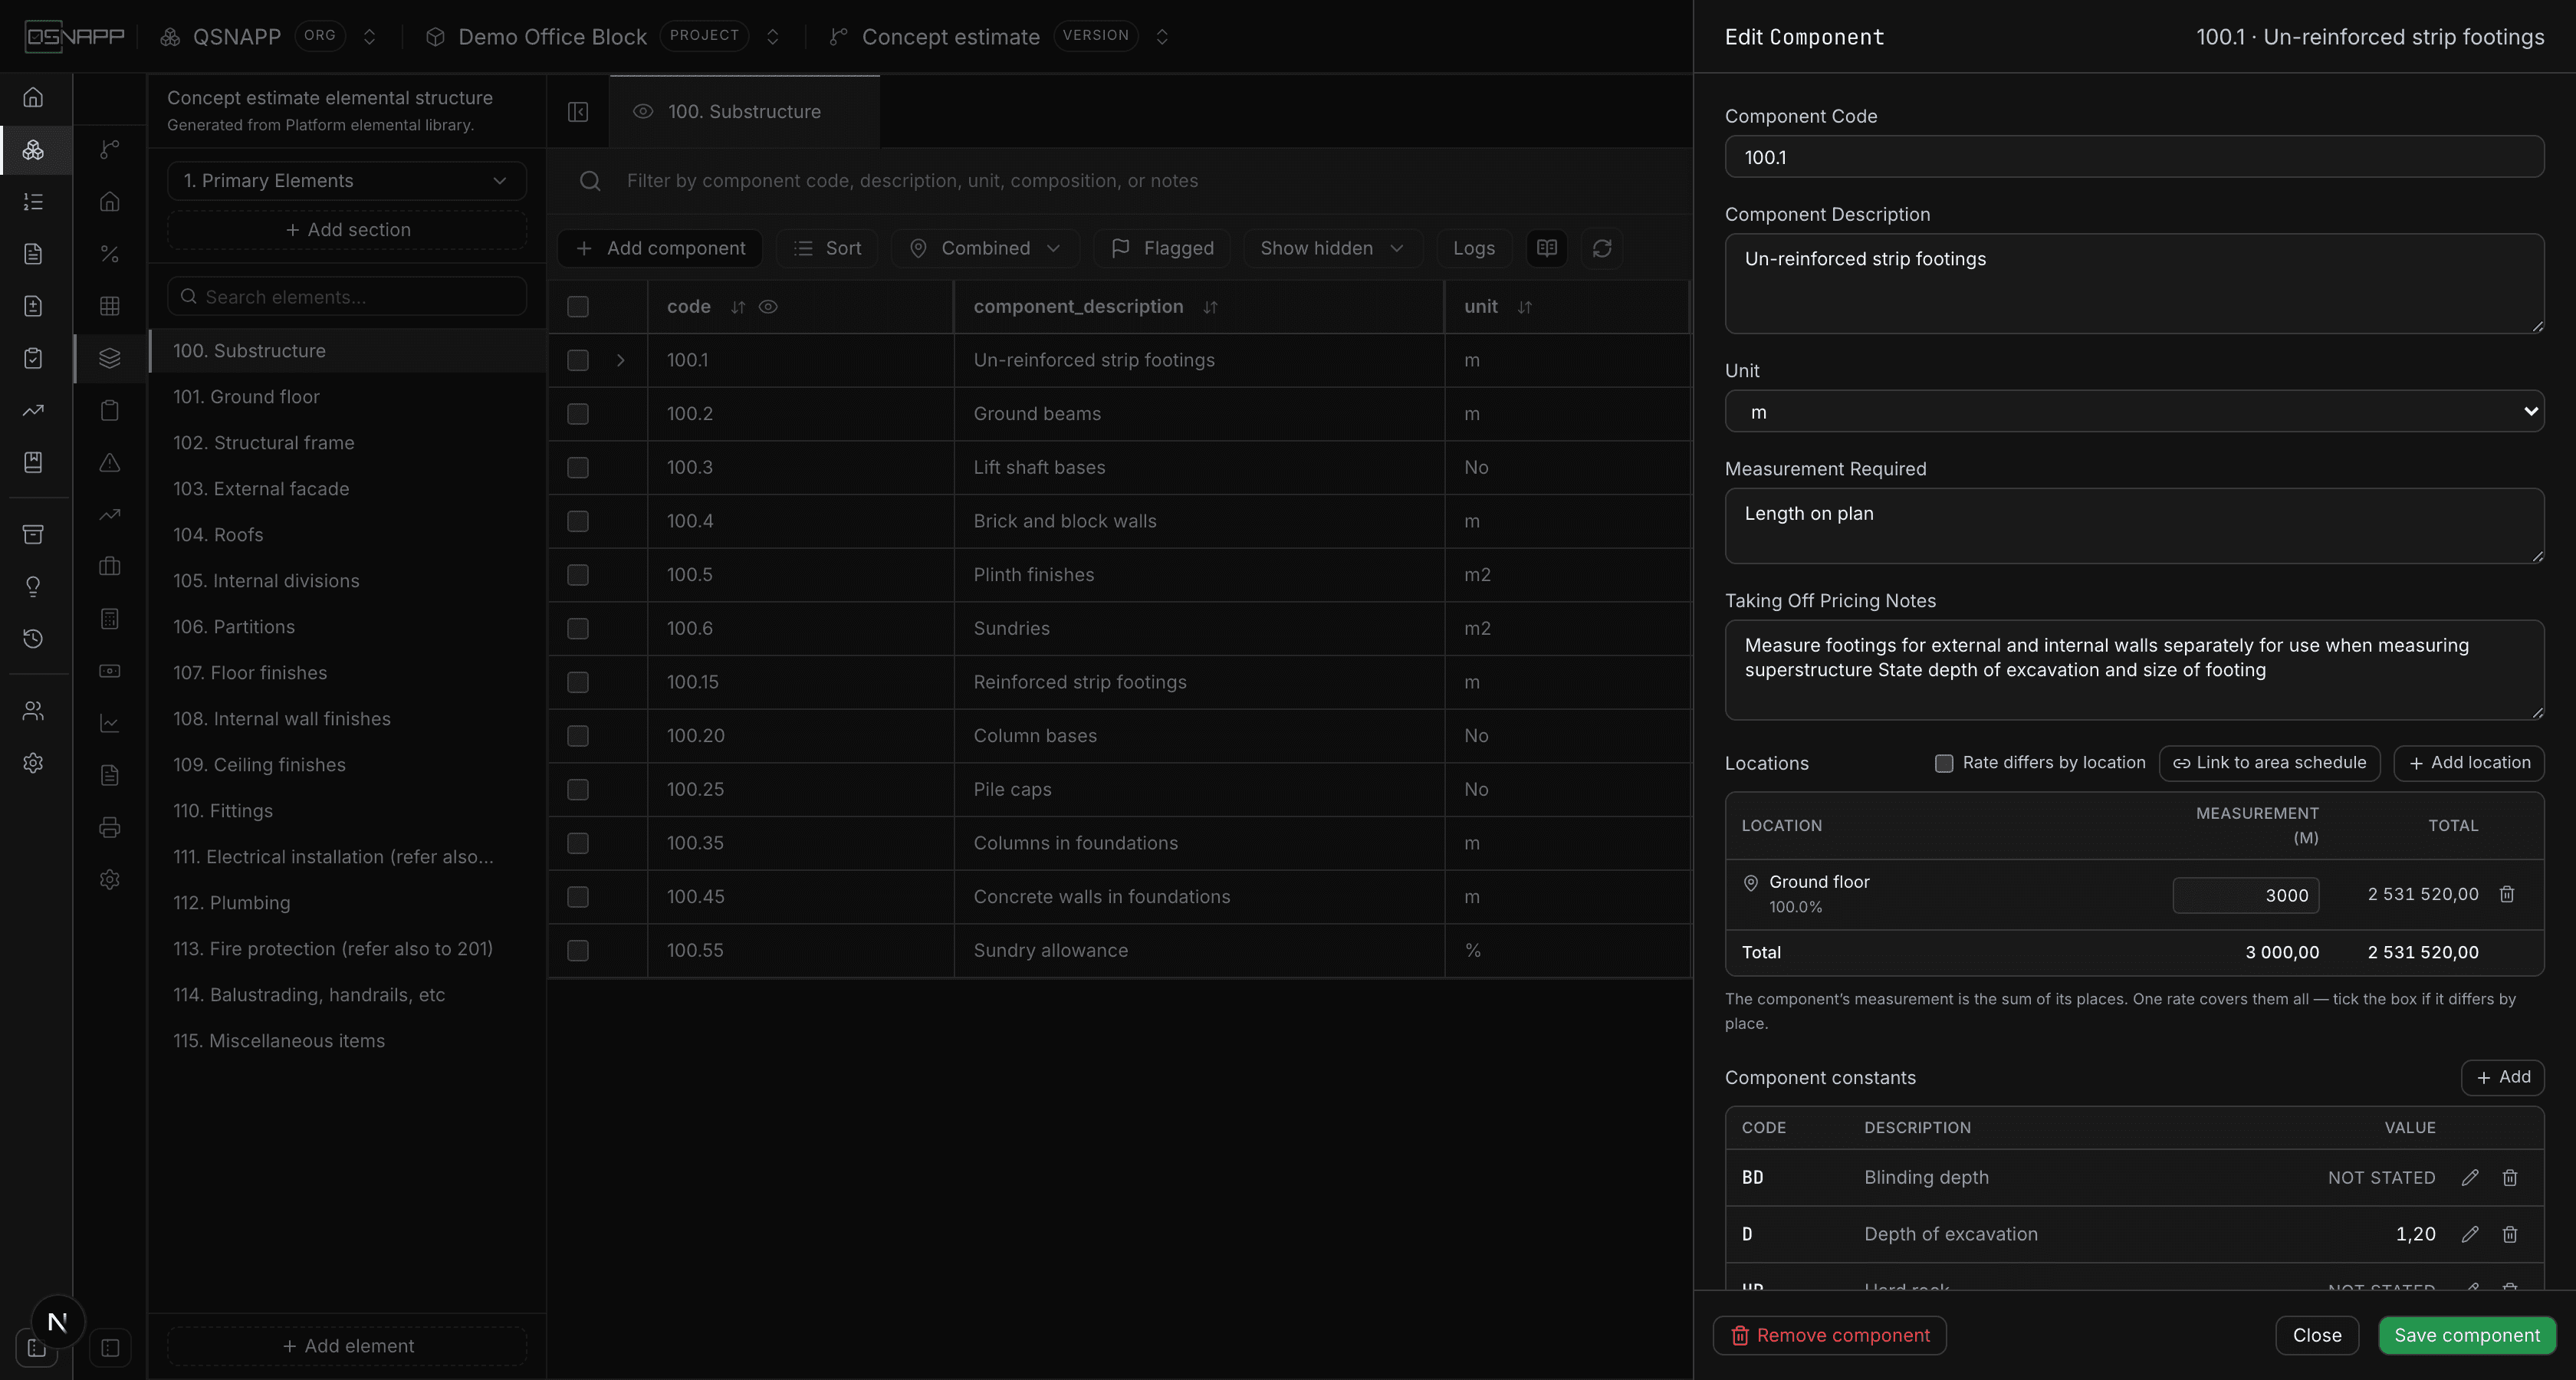The width and height of the screenshot is (2576, 1380).
Task: Open the Unit dropdown showing m
Action: tap(2134, 411)
